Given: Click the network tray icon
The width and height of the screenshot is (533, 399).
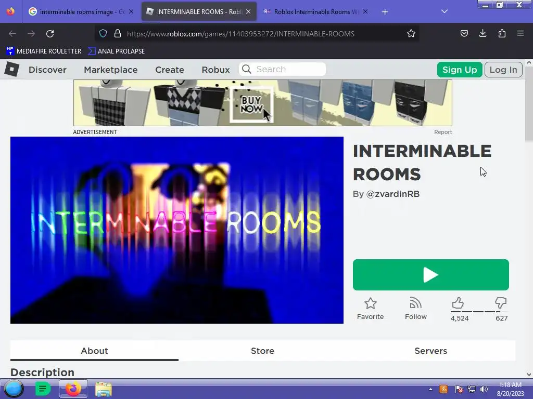Looking at the screenshot, I should point(472,389).
